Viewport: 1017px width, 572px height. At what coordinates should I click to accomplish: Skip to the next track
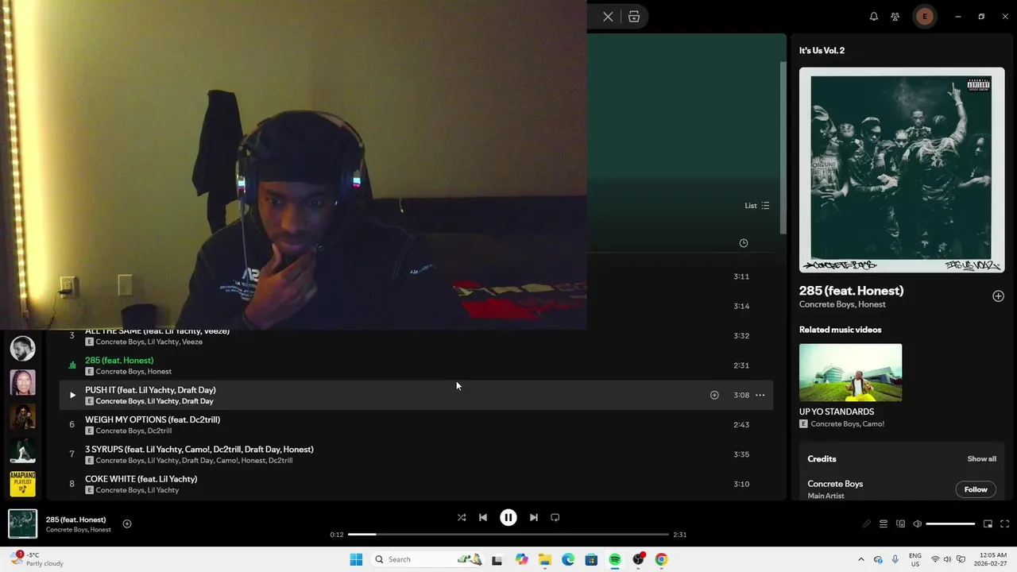(x=534, y=517)
